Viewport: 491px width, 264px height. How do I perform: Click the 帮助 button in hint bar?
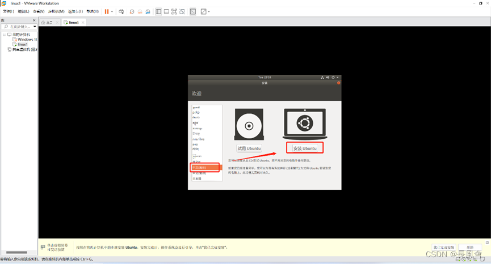point(470,248)
